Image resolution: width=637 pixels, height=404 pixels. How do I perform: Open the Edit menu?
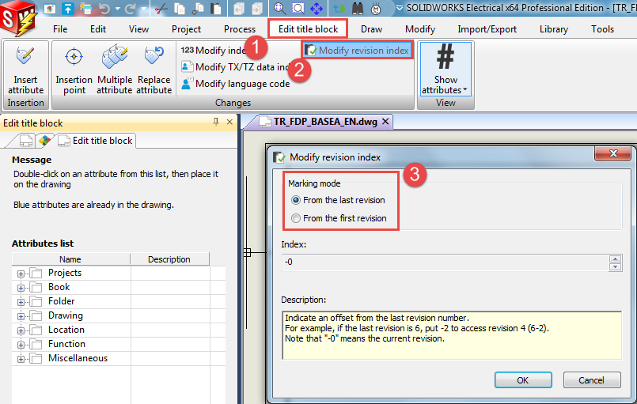pyautogui.click(x=98, y=29)
